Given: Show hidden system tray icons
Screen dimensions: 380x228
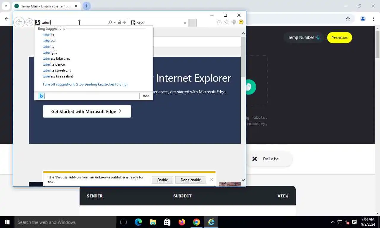Looking at the screenshot, I should [x=332, y=222].
